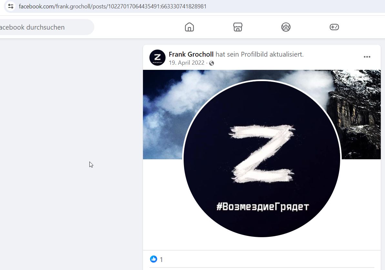The image size is (385, 270).
Task: Click 'hat sein Profilbild aktualisiert.' text
Action: point(259,54)
